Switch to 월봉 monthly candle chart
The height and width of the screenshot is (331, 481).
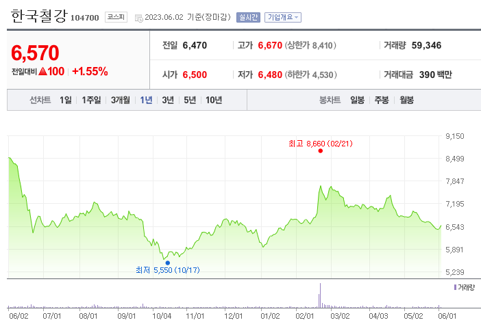(406, 100)
